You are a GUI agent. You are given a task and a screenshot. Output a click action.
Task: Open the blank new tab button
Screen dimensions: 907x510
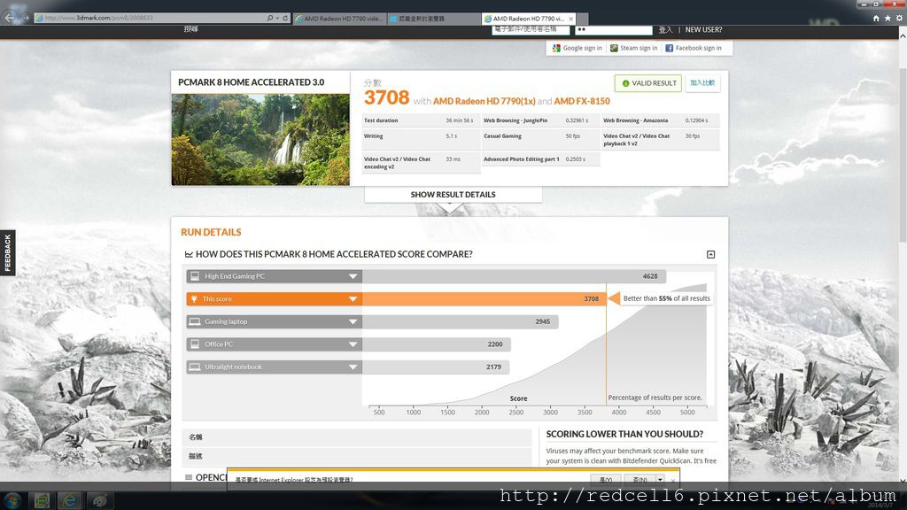pos(583,19)
